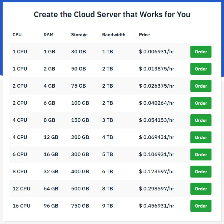Image resolution: width=224 pixels, height=224 pixels.
Task: Click the 1 TB bandwidth cell
Action: 107,52
